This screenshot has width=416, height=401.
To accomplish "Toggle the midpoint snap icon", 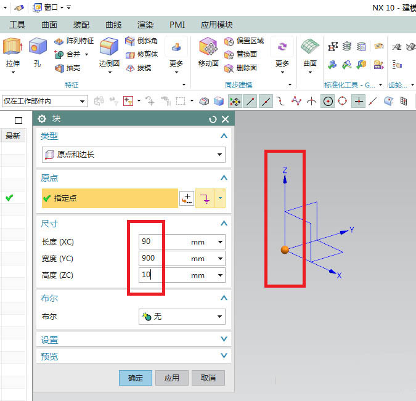I will point(266,101).
